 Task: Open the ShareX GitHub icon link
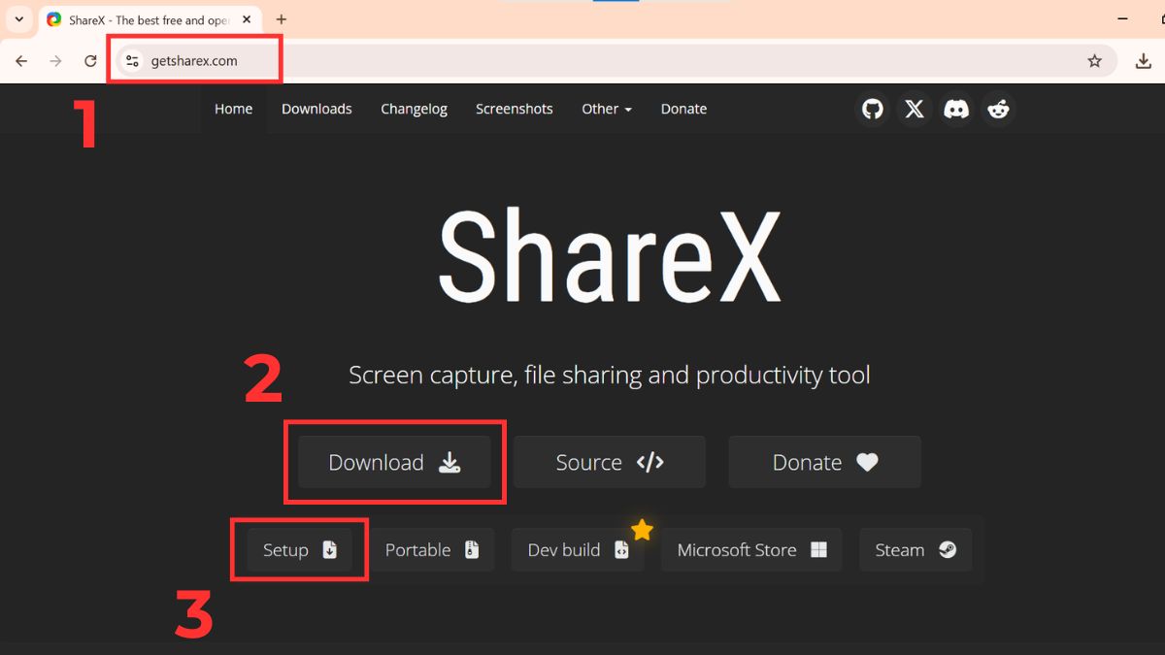click(873, 109)
